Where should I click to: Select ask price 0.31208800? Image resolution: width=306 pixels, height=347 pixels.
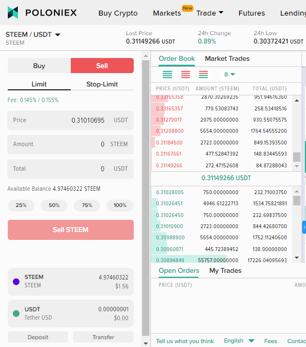point(170,131)
